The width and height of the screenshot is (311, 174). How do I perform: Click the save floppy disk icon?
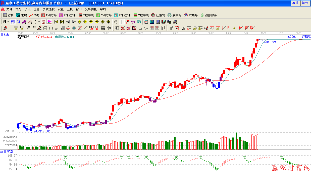[x=164, y=22]
